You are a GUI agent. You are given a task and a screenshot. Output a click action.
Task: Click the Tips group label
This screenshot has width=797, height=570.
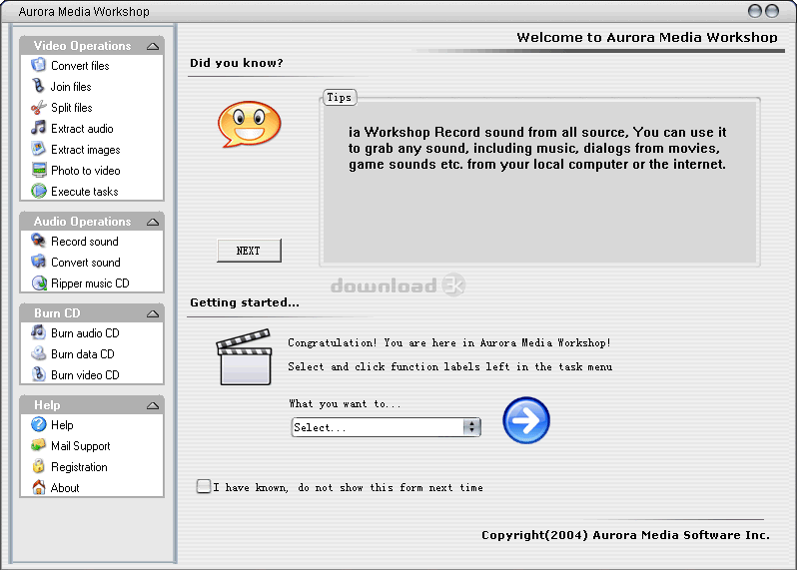pos(339,98)
